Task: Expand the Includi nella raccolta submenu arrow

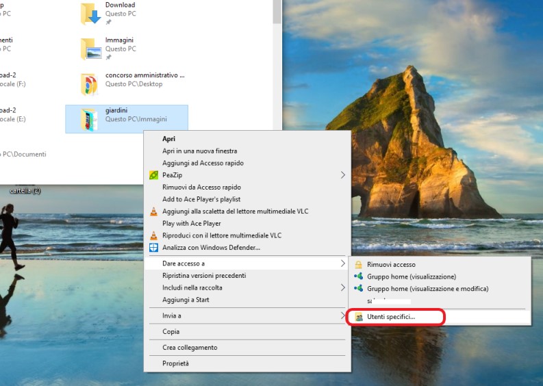Action: 343,288
